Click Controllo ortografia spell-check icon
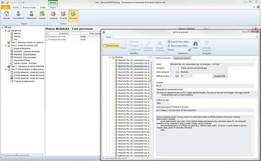Image resolution: width=261 pixels, height=161 pixels. pos(207,46)
